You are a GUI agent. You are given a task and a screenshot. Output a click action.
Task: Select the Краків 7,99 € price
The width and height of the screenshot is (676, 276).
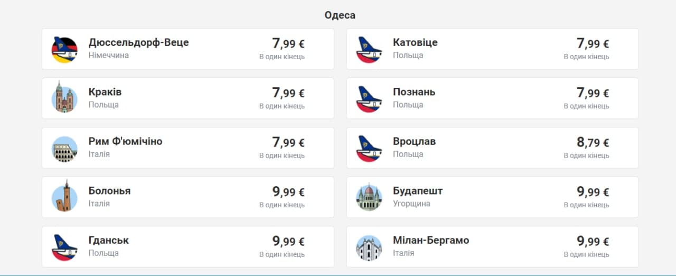[x=288, y=93]
